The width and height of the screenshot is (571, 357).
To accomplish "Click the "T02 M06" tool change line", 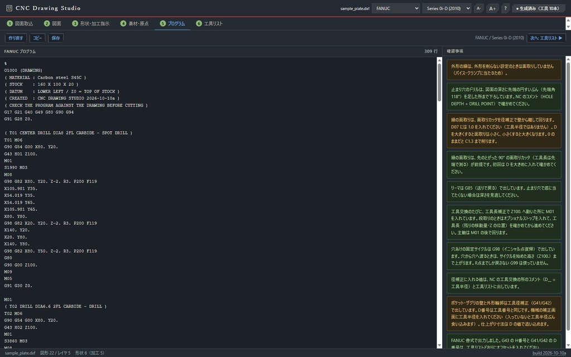I will [x=13, y=313].
